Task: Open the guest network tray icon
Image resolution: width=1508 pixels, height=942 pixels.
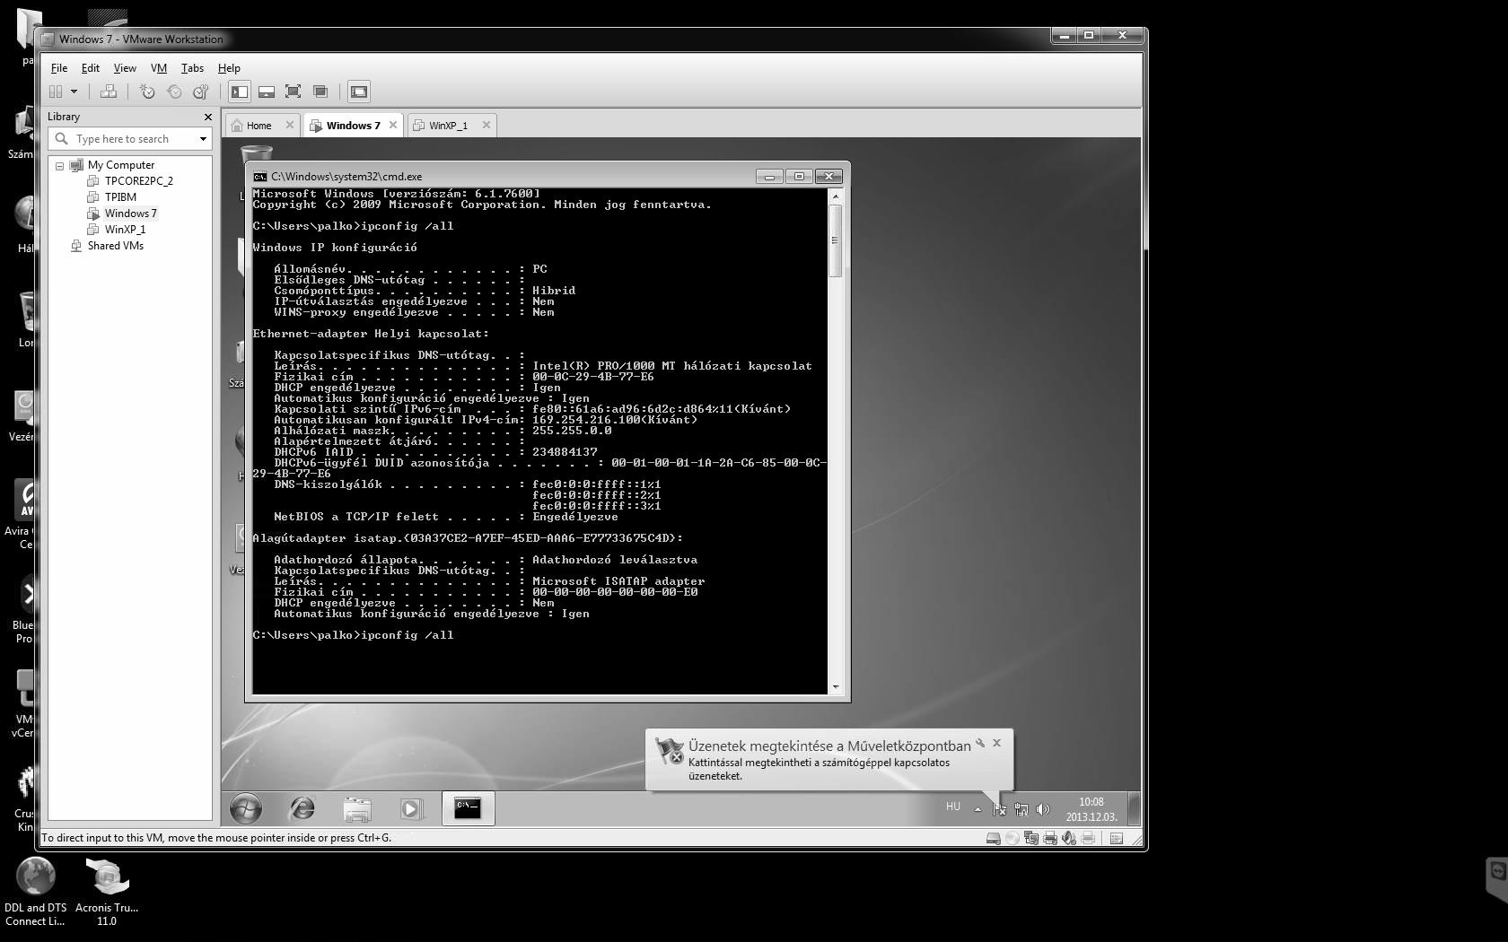Action: coord(1021,809)
